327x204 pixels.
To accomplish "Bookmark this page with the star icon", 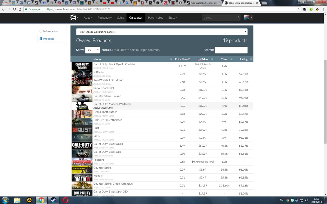I will point(299,9).
